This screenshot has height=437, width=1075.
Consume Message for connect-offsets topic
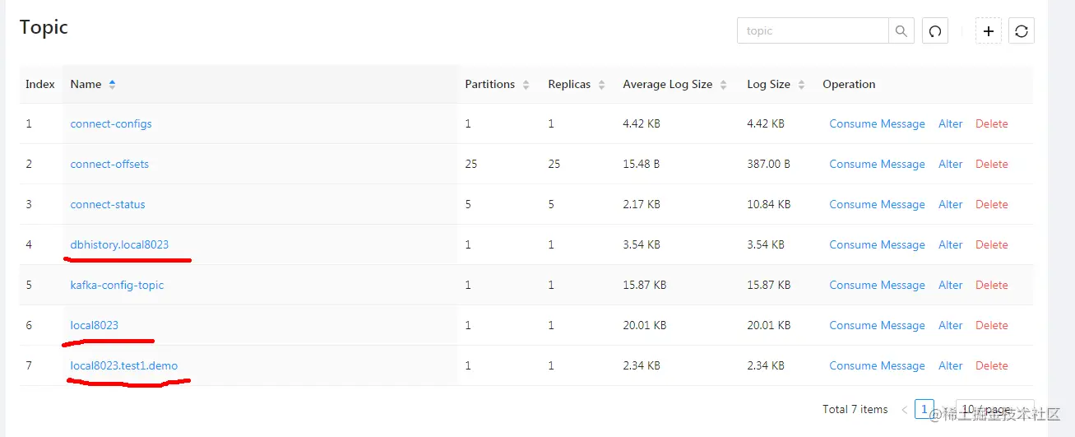tap(877, 164)
